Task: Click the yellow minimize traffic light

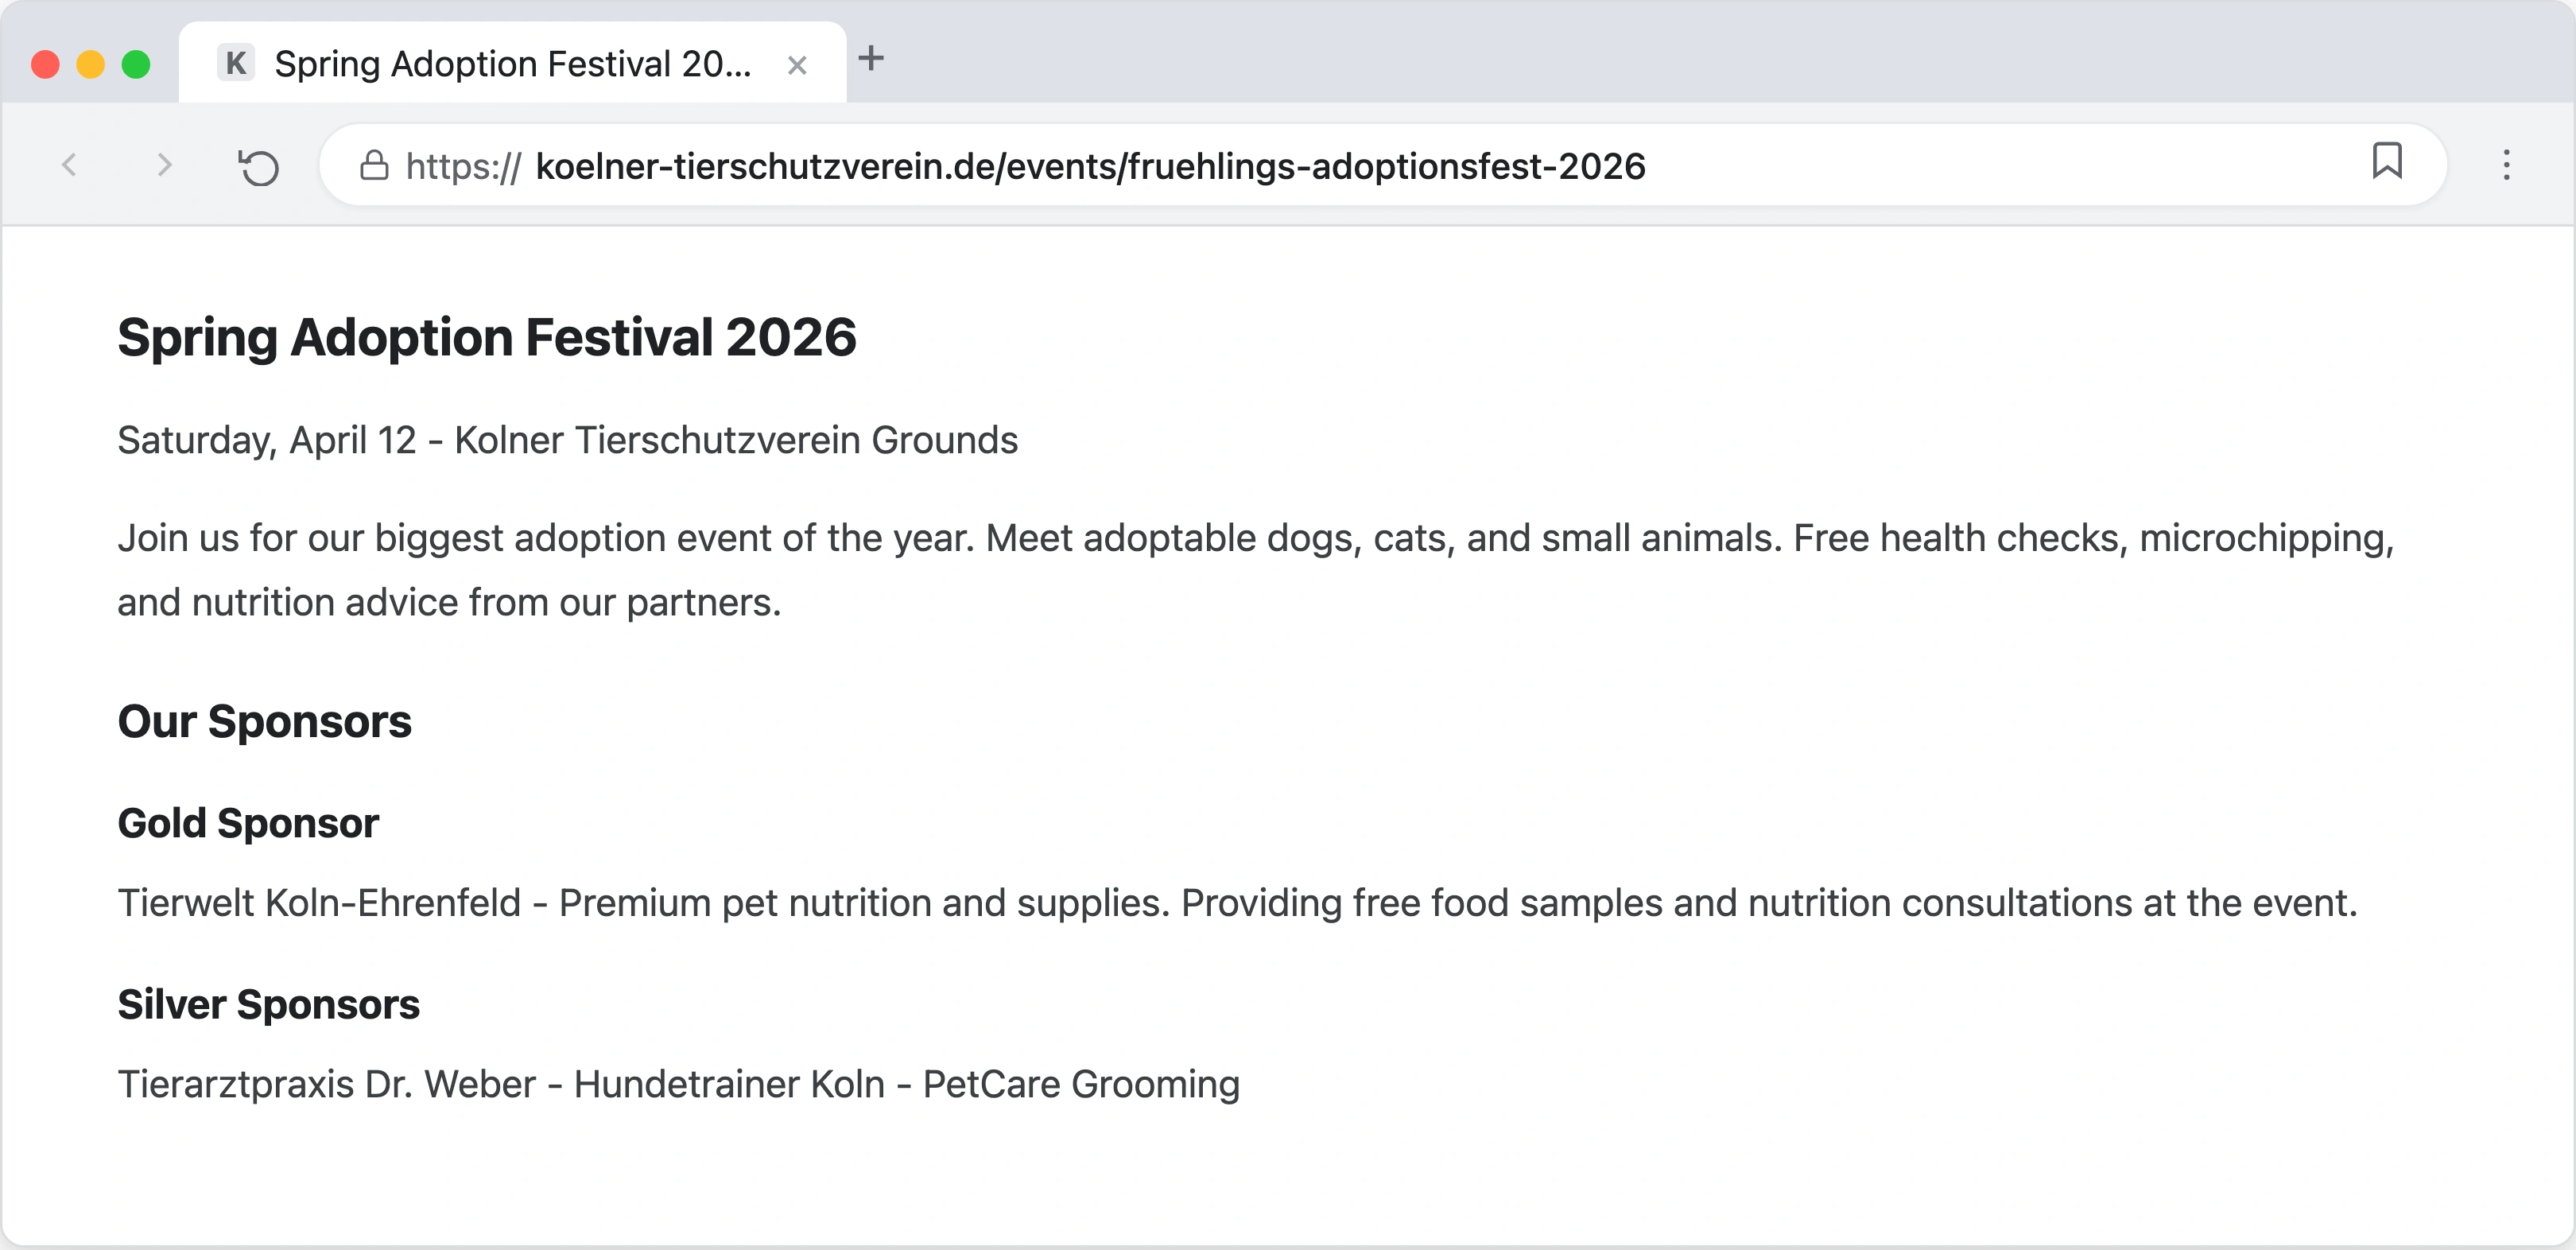Action: point(91,62)
